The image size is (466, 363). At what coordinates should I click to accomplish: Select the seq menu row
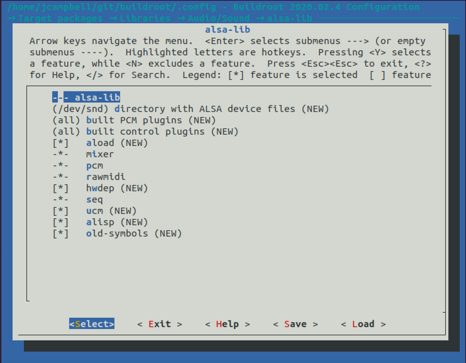pos(78,199)
